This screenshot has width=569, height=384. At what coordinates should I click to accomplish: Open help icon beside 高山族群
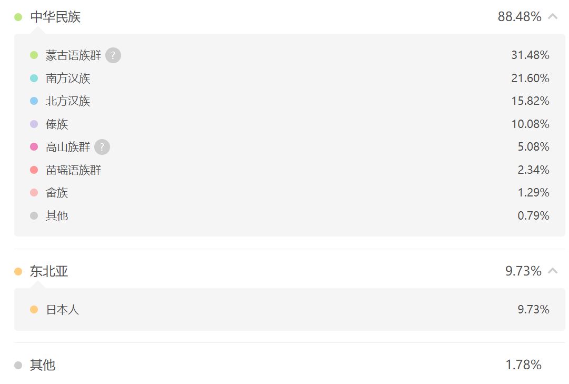tap(102, 147)
